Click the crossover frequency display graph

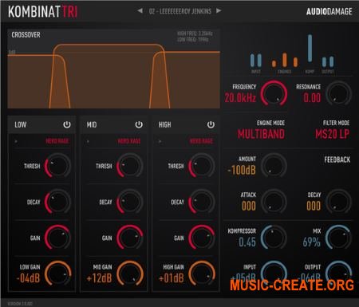[114, 69]
